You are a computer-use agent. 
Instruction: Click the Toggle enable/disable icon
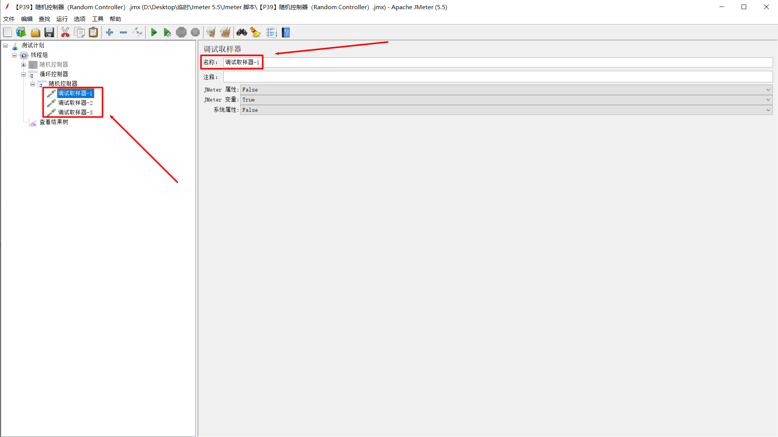[137, 33]
